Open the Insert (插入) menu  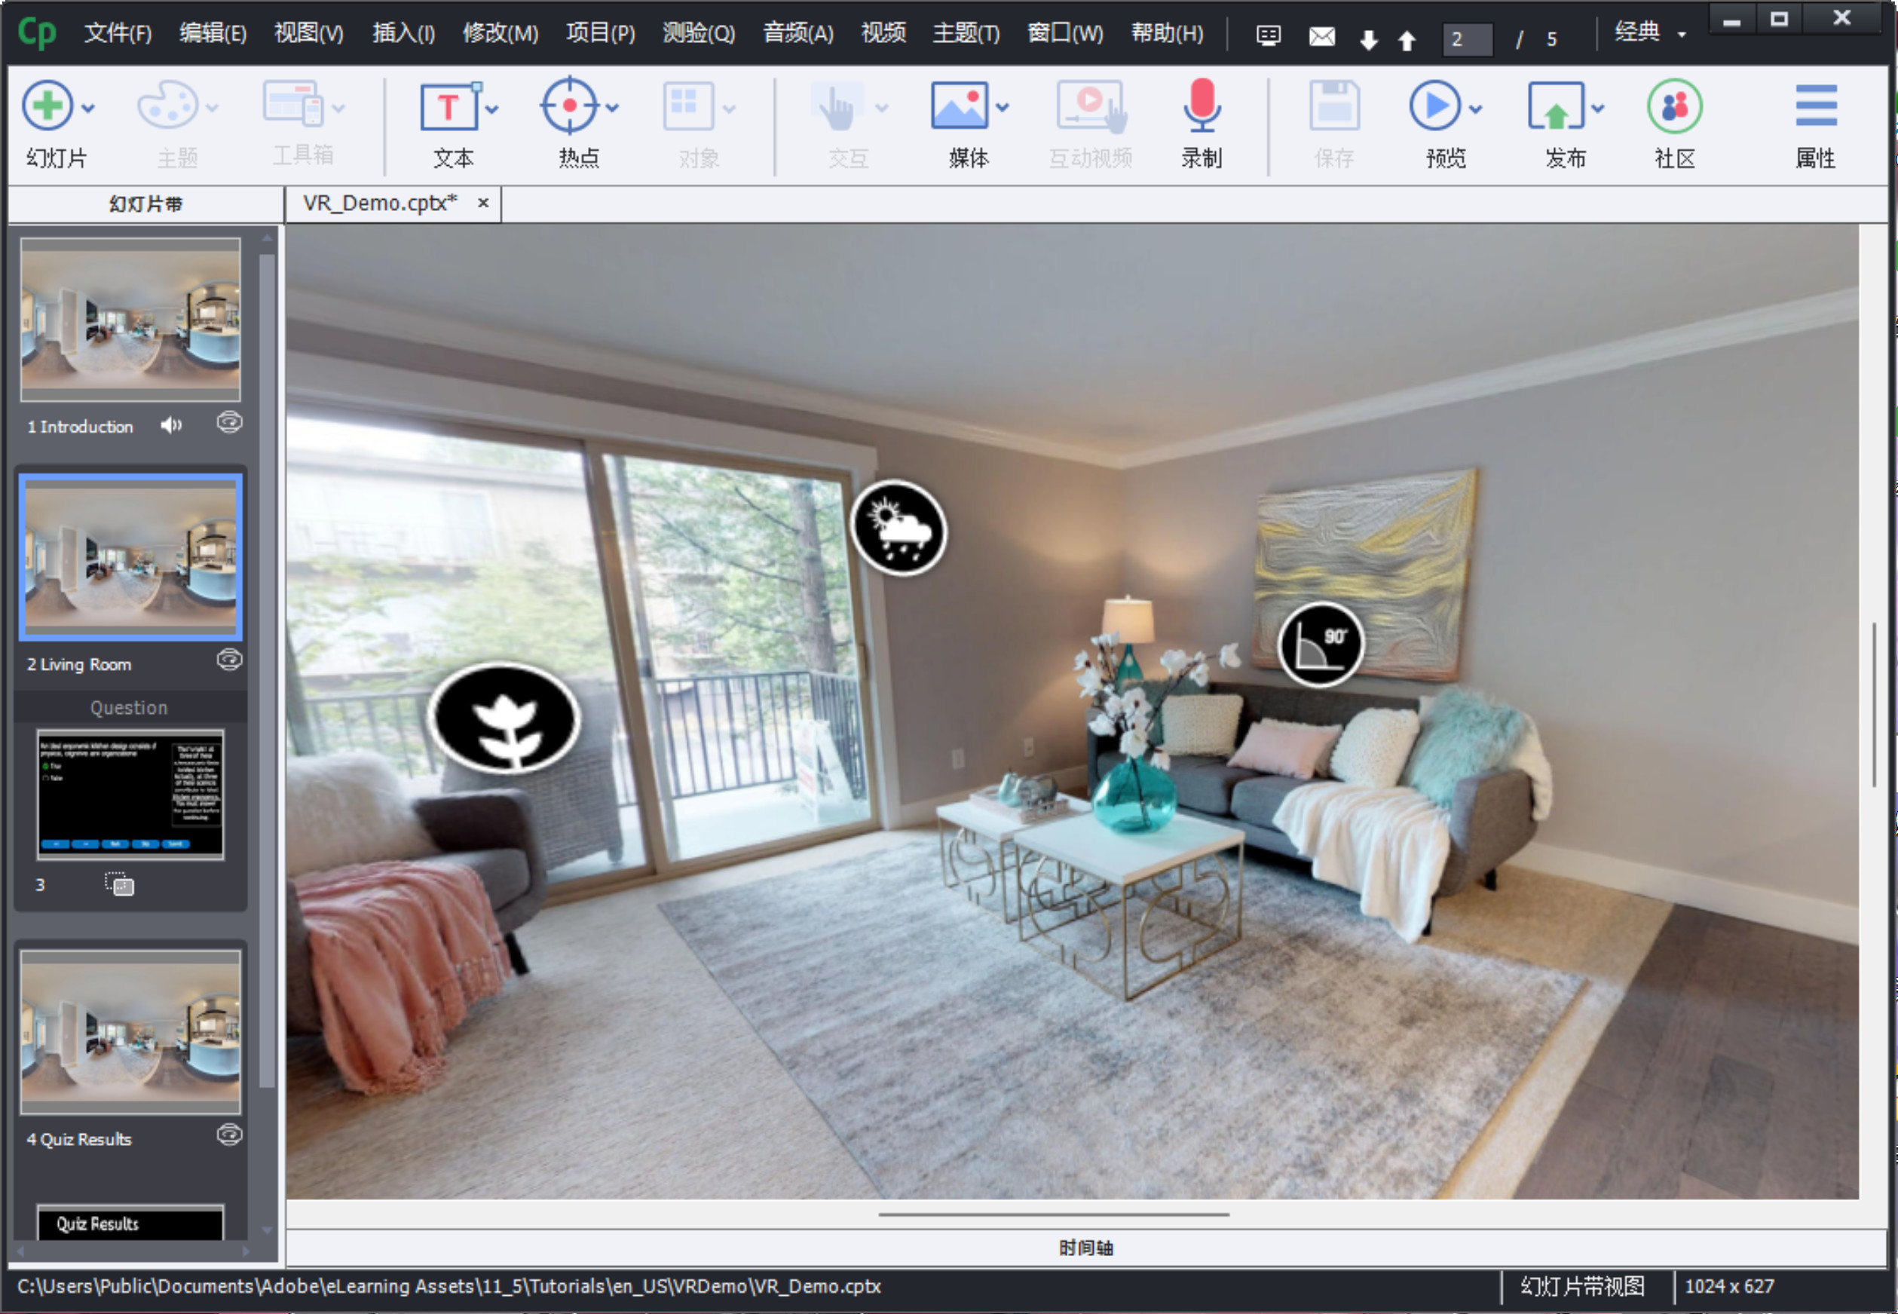[x=403, y=34]
